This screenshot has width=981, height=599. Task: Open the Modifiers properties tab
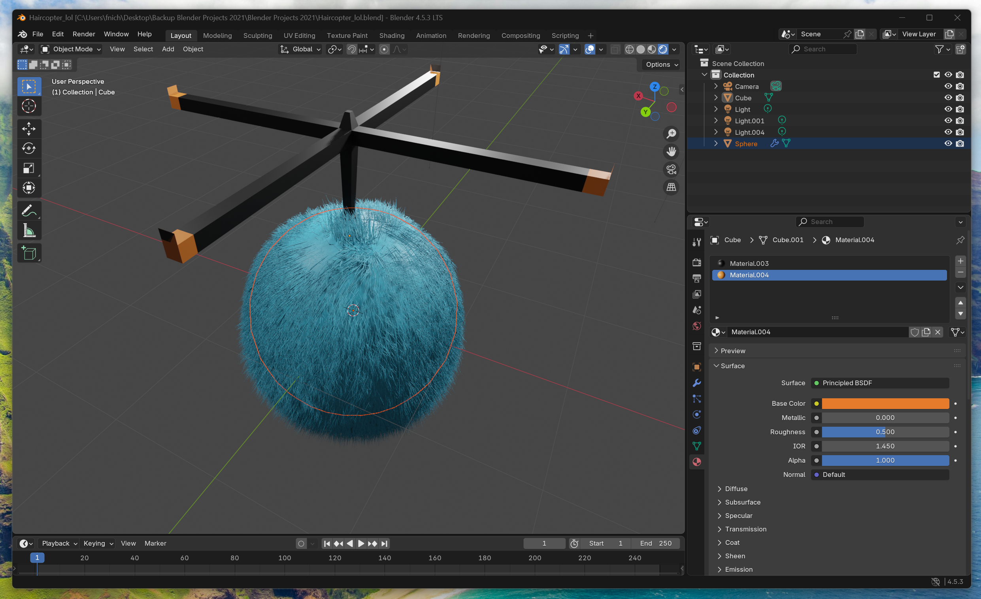tap(697, 383)
